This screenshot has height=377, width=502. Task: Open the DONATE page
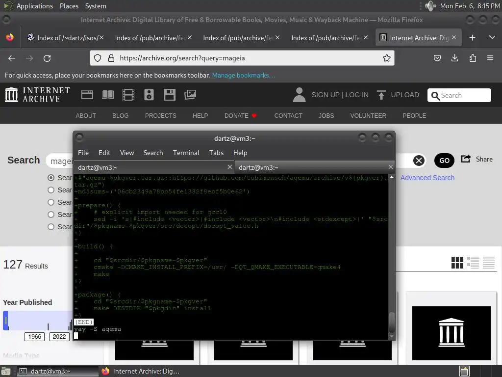pos(240,116)
